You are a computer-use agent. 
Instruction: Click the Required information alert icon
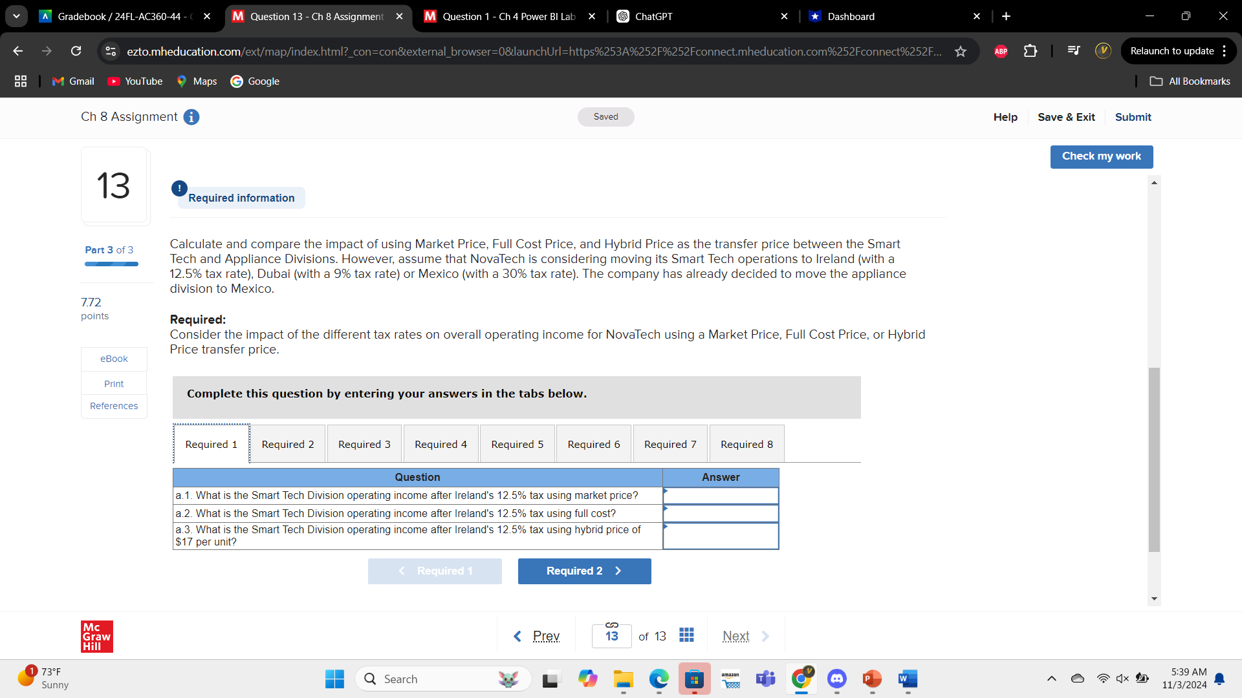click(179, 188)
